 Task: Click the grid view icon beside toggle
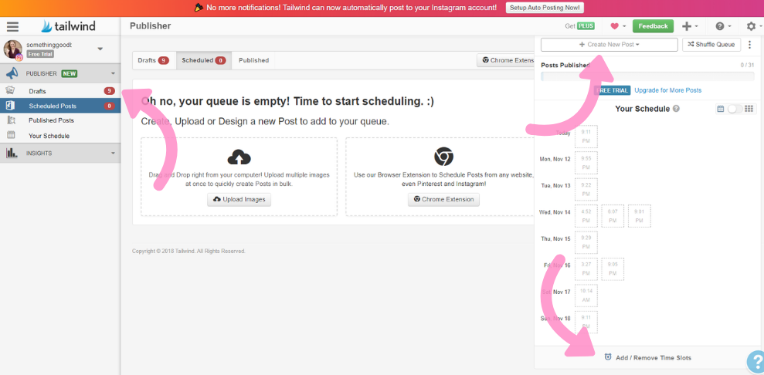[x=749, y=109]
